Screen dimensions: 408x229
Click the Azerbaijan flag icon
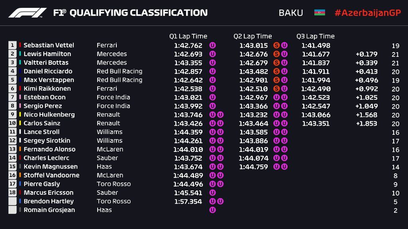click(320, 13)
